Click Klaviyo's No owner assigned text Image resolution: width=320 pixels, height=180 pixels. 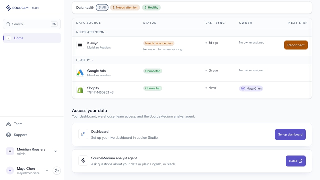pos(251,42)
